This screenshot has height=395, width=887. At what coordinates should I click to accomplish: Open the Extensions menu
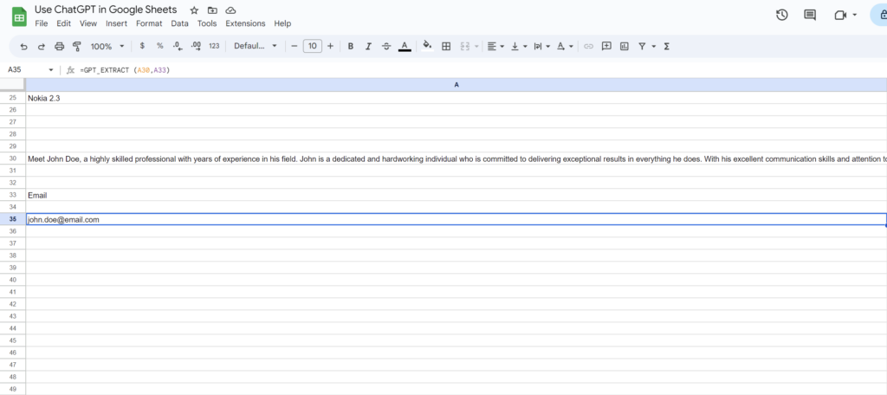[x=245, y=23]
